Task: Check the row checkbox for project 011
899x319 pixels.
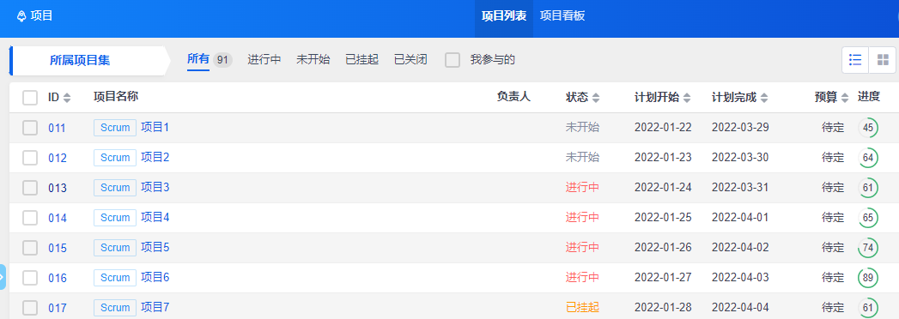Action: coord(30,128)
